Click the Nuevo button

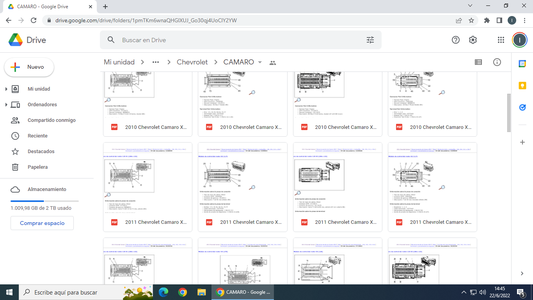[x=29, y=67]
